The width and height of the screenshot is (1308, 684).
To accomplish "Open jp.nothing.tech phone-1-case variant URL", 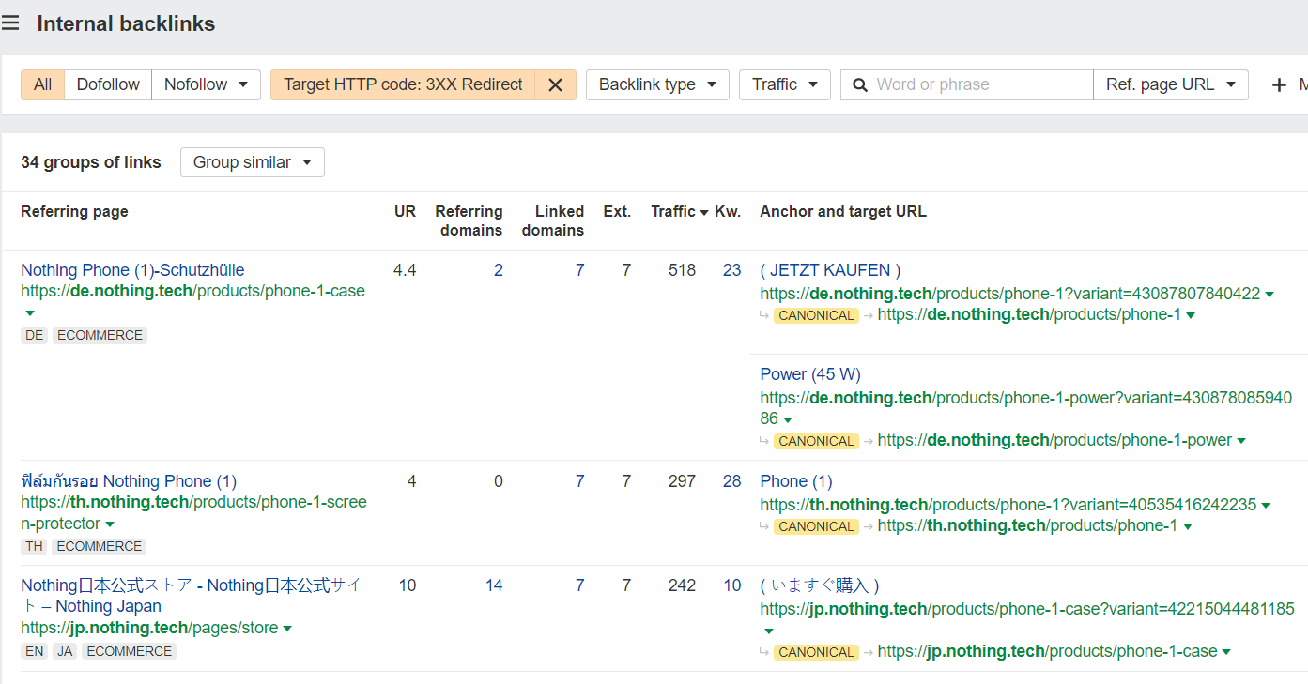I will 1027,609.
